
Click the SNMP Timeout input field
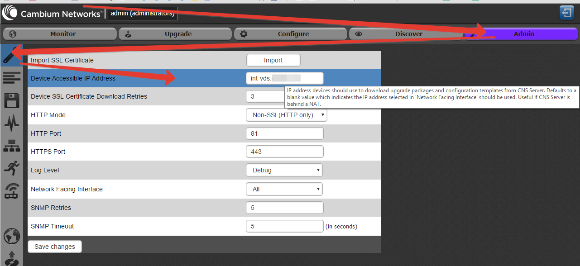coord(285,226)
